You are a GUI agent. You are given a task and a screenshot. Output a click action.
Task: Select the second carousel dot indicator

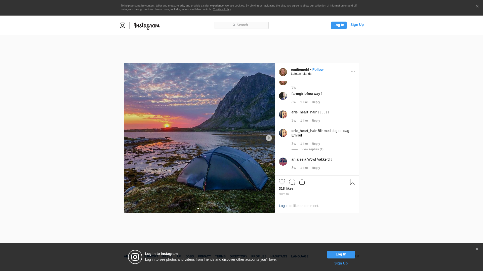[201, 209]
